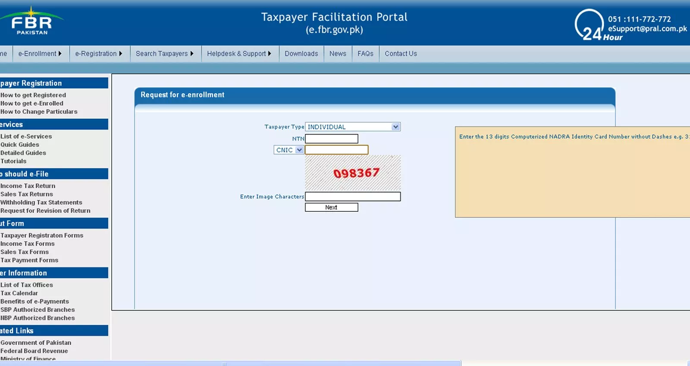This screenshot has width=690, height=366.
Task: Open NBP Authorized Branches link
Action: pos(38,318)
